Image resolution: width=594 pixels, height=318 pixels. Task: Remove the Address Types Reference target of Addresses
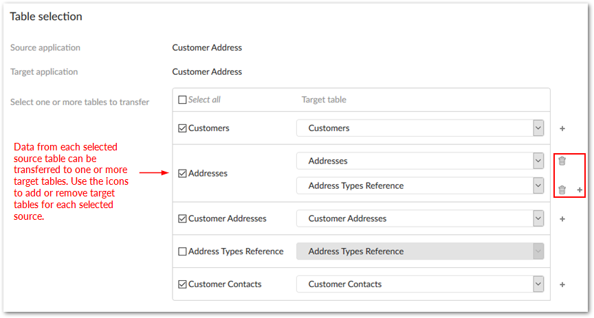pos(562,190)
